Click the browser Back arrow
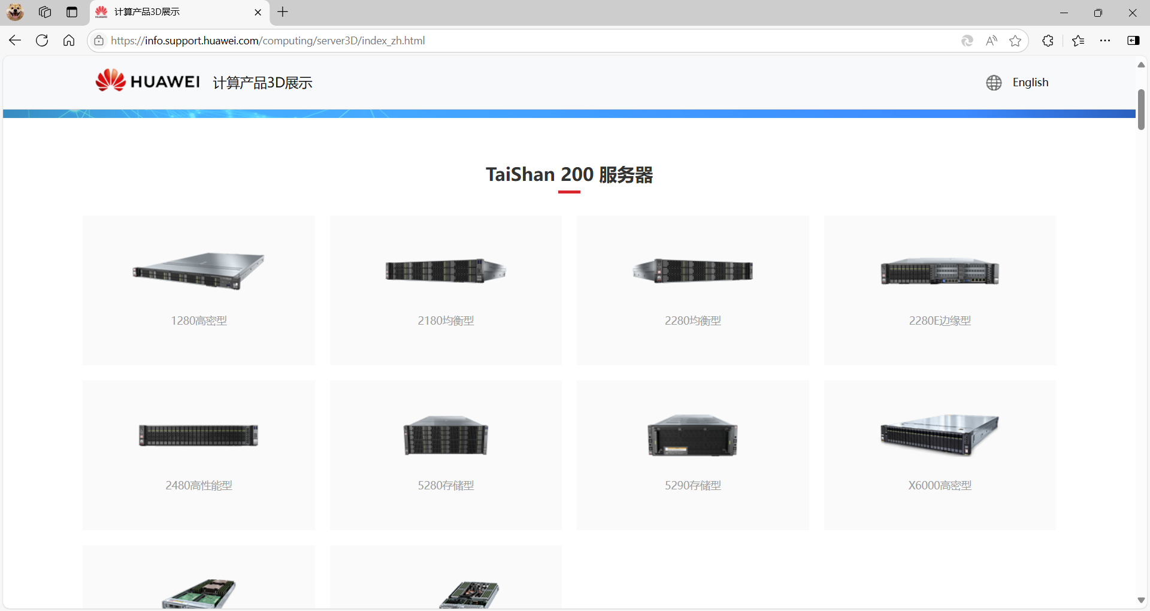This screenshot has height=611, width=1150. [x=15, y=41]
